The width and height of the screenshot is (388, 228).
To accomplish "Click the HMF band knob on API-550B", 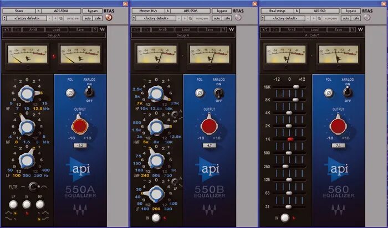I will coord(156,127).
